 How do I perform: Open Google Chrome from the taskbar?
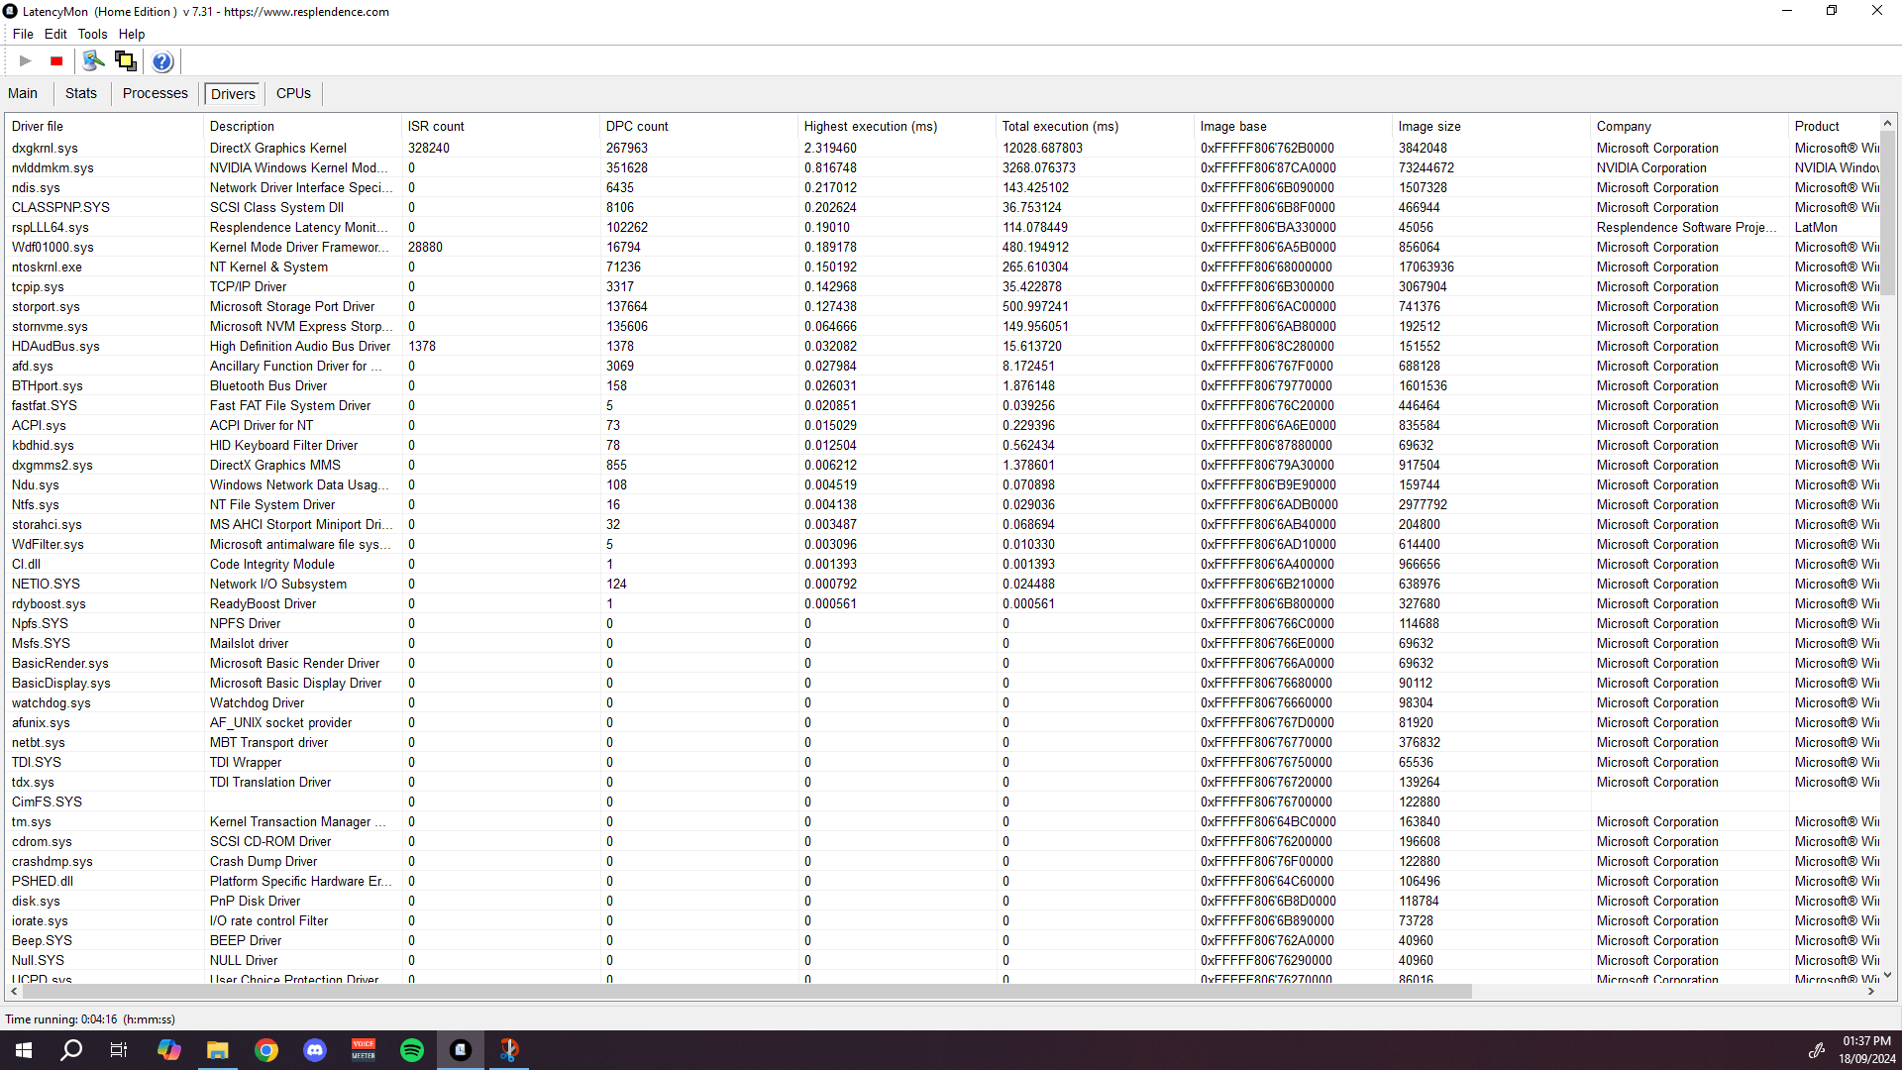(266, 1050)
